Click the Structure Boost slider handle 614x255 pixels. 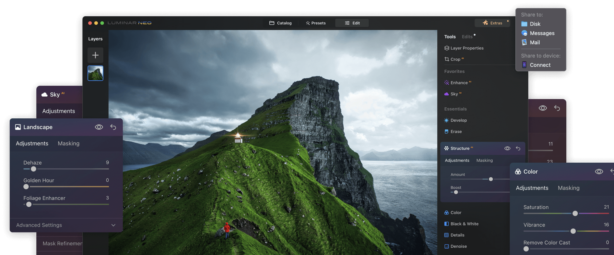click(456, 192)
